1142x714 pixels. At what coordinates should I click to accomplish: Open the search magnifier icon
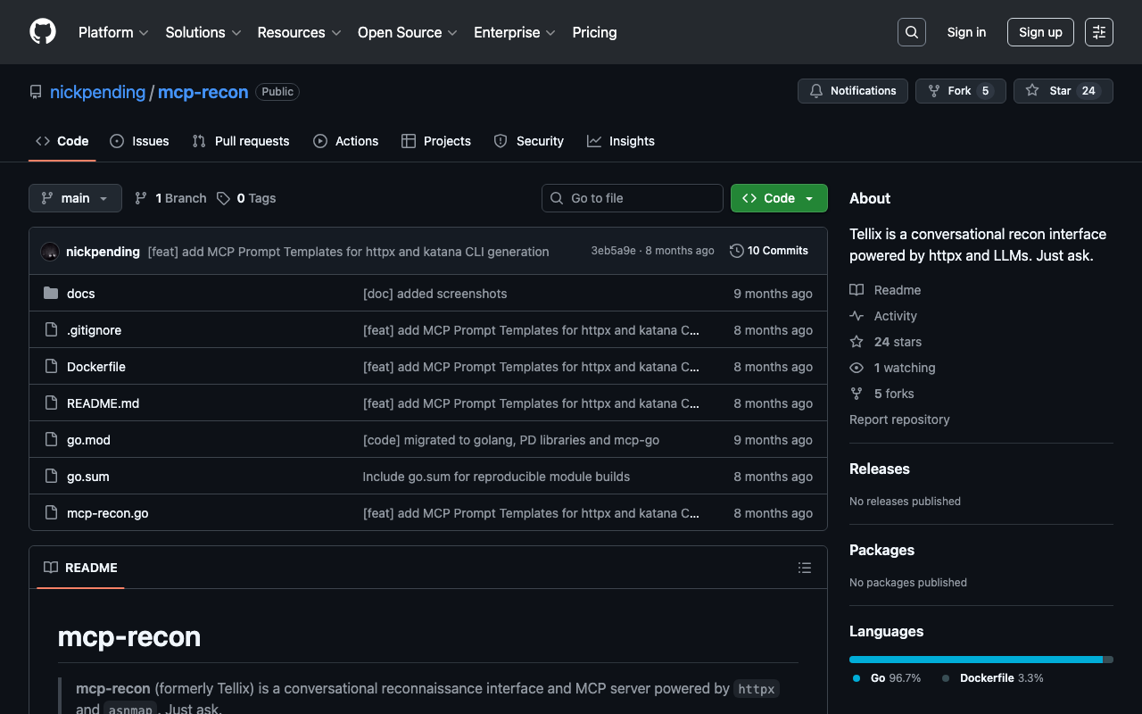click(911, 32)
